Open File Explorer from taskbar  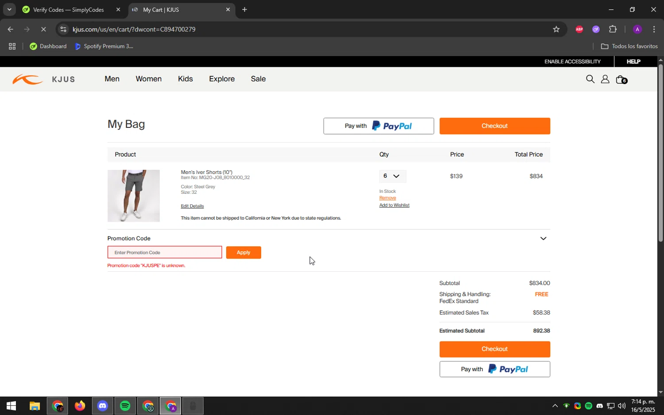tap(35, 406)
